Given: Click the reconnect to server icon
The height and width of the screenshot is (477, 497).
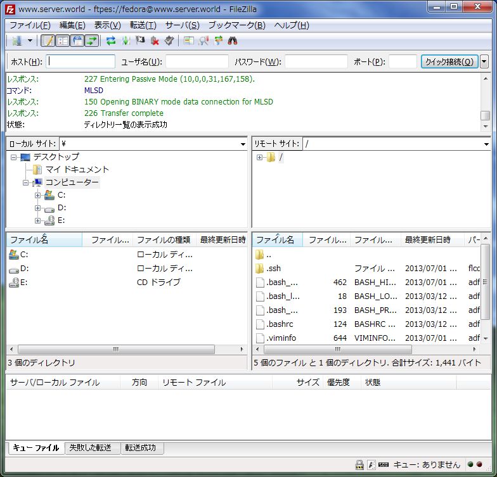Looking at the screenshot, I should (169, 41).
